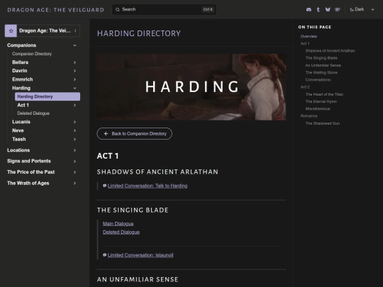The image size is (383, 287).
Task: Expand the Lucanis chevron
Action: 74,122
